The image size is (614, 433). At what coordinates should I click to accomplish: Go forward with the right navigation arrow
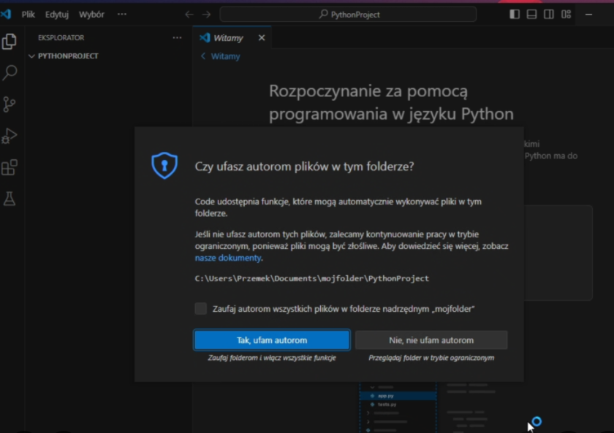(206, 15)
